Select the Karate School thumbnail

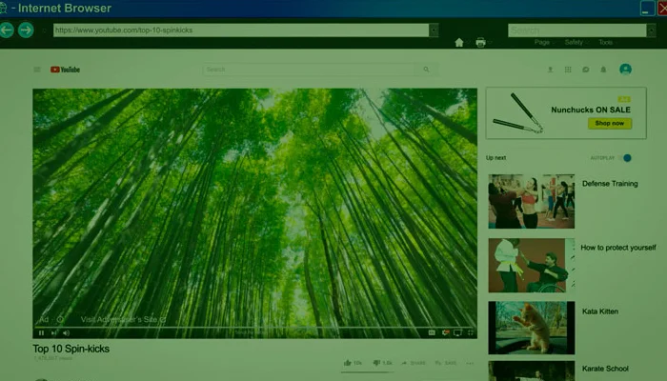click(532, 371)
